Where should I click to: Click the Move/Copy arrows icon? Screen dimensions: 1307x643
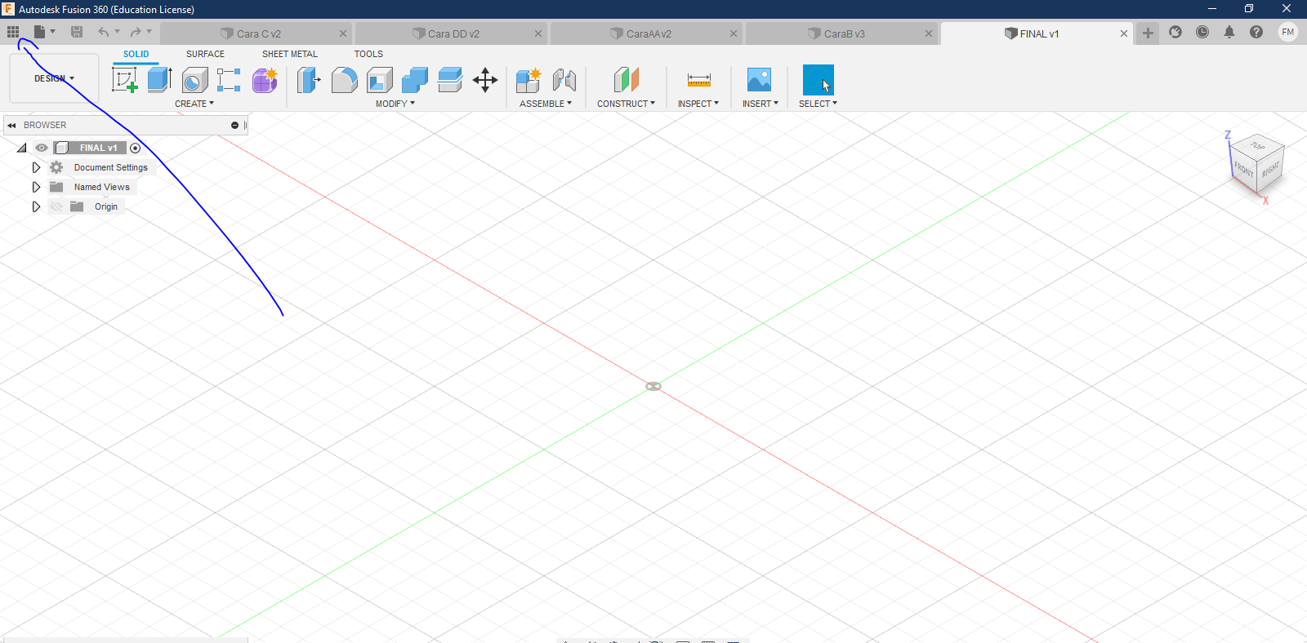point(485,80)
